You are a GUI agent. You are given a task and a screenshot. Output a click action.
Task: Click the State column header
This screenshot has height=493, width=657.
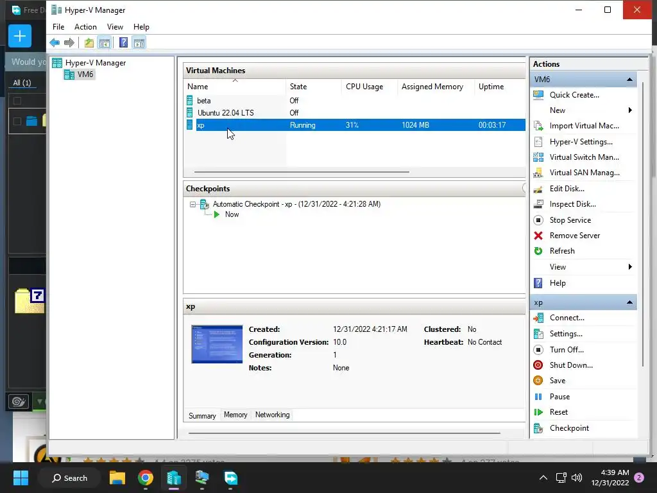pyautogui.click(x=313, y=87)
